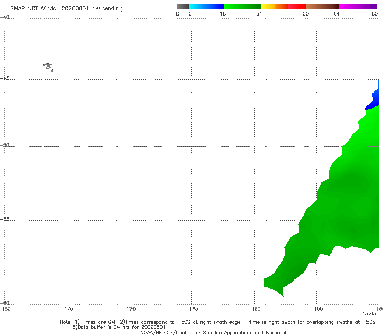Click the color scale label '64'
The width and height of the screenshot is (383, 336).
(x=337, y=13)
